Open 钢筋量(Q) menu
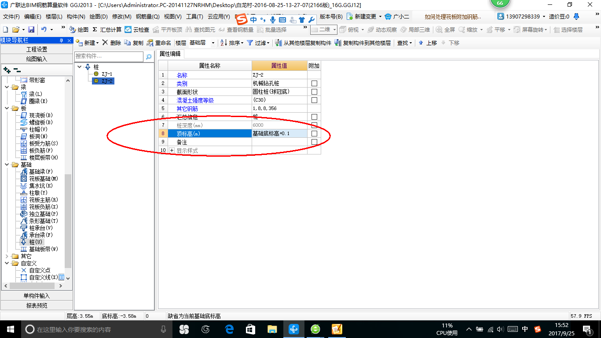The width and height of the screenshot is (601, 338). point(147,17)
